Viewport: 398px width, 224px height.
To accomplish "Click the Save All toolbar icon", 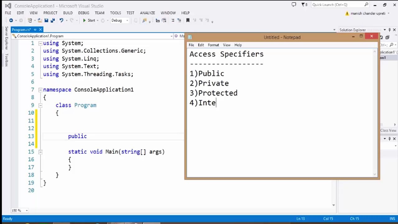I will pyautogui.click(x=53, y=21).
